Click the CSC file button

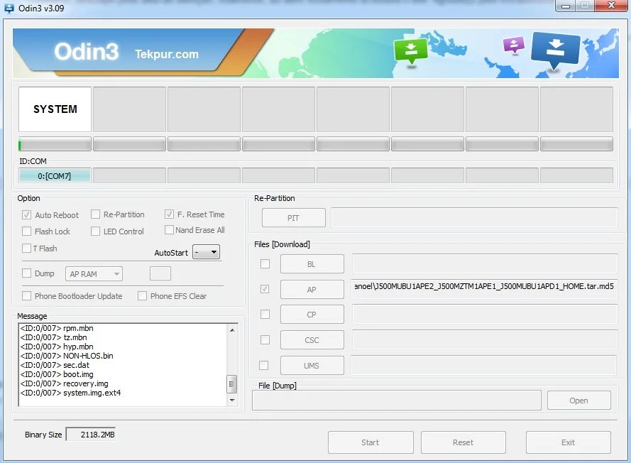pos(312,340)
